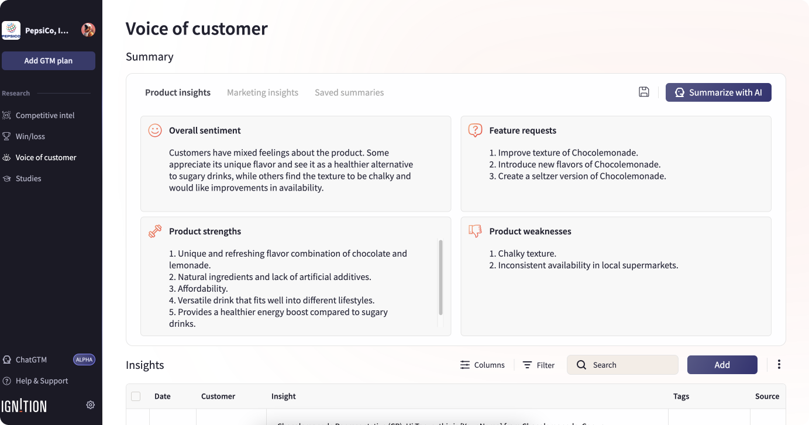Image resolution: width=809 pixels, height=425 pixels.
Task: Click the Summarize with AI button
Action: [718, 92]
